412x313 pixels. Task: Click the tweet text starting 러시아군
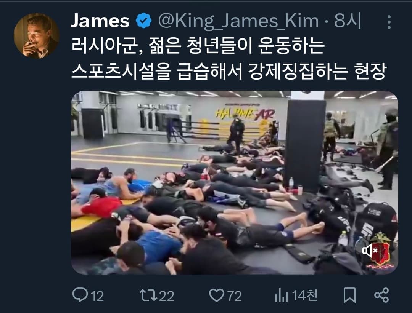(x=198, y=46)
